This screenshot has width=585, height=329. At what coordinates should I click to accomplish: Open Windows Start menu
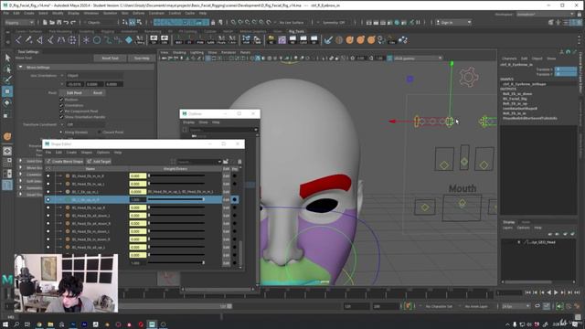coord(5,324)
